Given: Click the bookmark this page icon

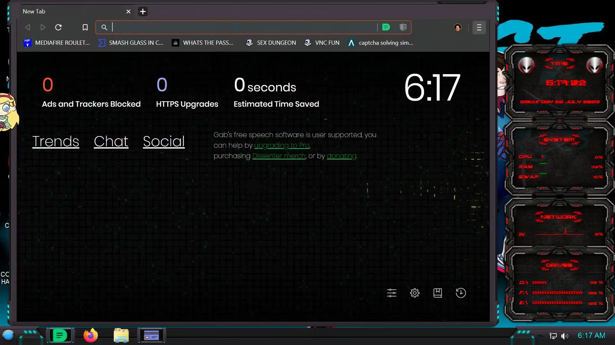Looking at the screenshot, I should (85, 27).
